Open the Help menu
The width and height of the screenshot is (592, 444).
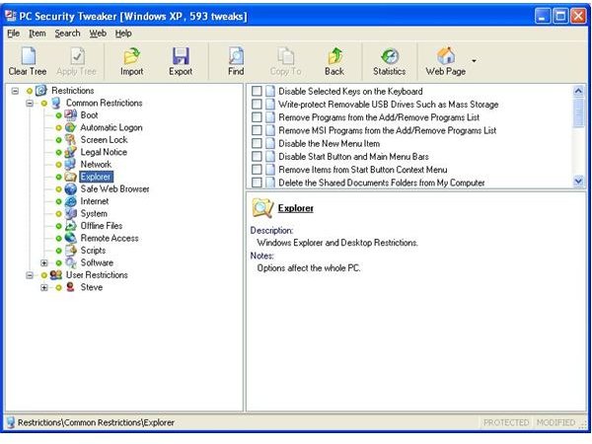(x=123, y=34)
